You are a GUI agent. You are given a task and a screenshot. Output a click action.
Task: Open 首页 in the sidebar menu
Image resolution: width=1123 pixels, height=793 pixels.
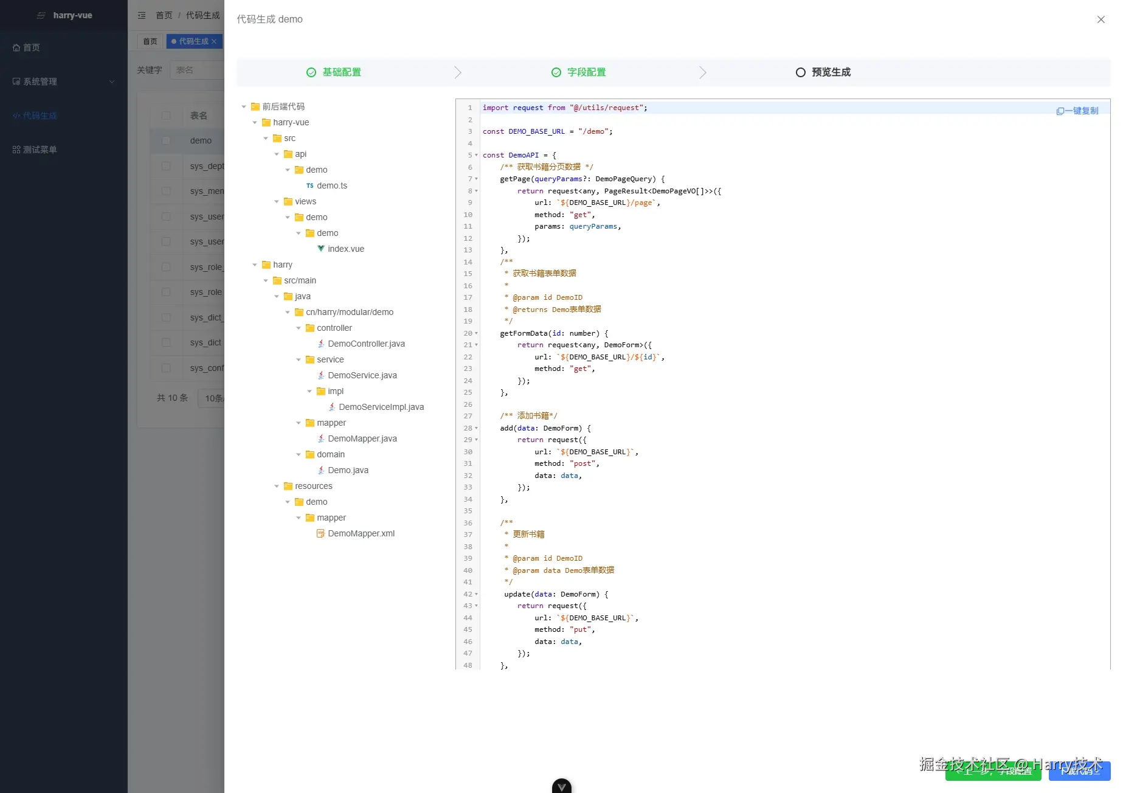pos(63,47)
